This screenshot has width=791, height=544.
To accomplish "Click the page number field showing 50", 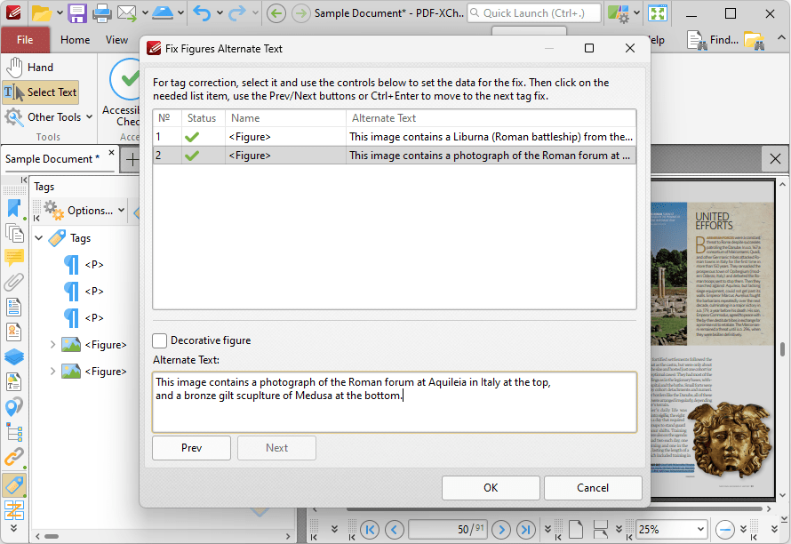I will (x=448, y=529).
